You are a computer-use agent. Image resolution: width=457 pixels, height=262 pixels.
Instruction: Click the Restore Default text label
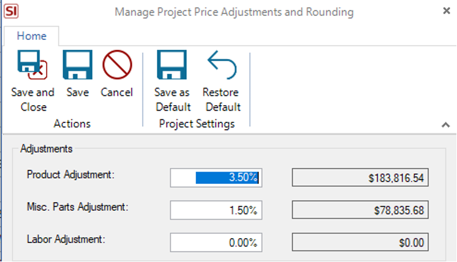point(222,100)
